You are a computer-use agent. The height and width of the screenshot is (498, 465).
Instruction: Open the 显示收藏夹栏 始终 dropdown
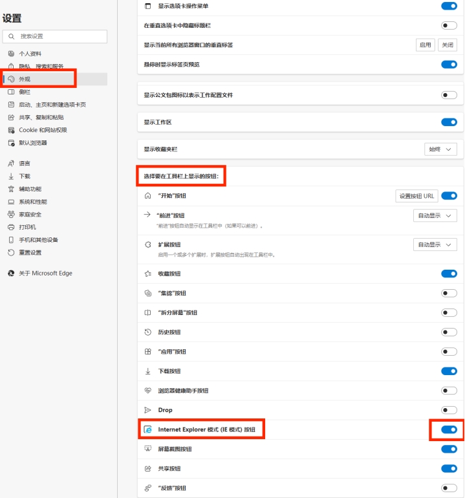[440, 149]
